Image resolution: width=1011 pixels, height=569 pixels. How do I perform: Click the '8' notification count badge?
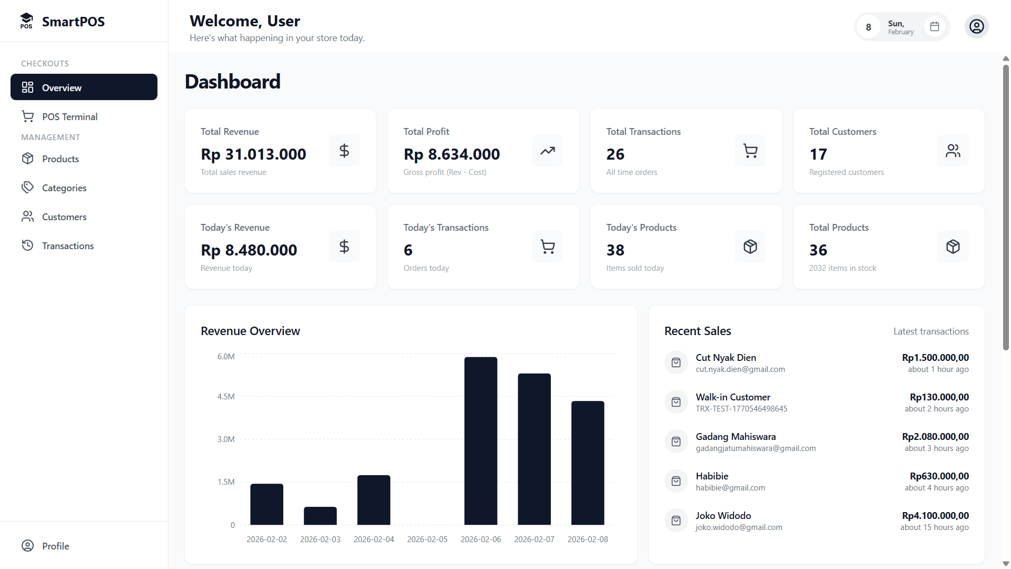pyautogui.click(x=869, y=26)
